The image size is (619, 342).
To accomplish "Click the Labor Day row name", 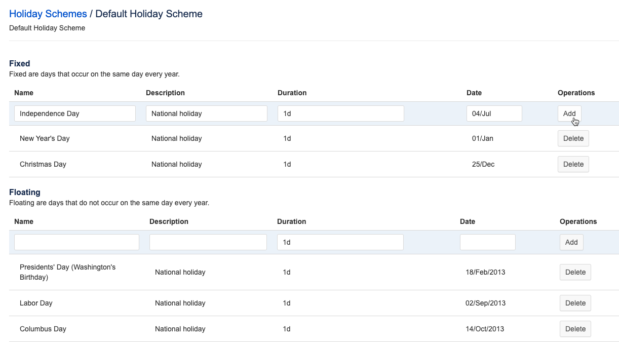I will coord(36,303).
